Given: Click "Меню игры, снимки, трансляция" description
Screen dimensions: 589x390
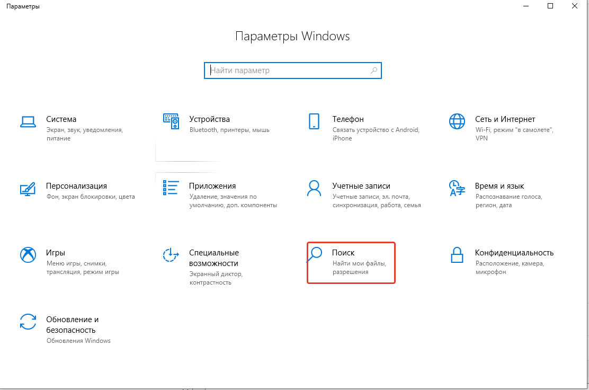Looking at the screenshot, I should click(83, 268).
